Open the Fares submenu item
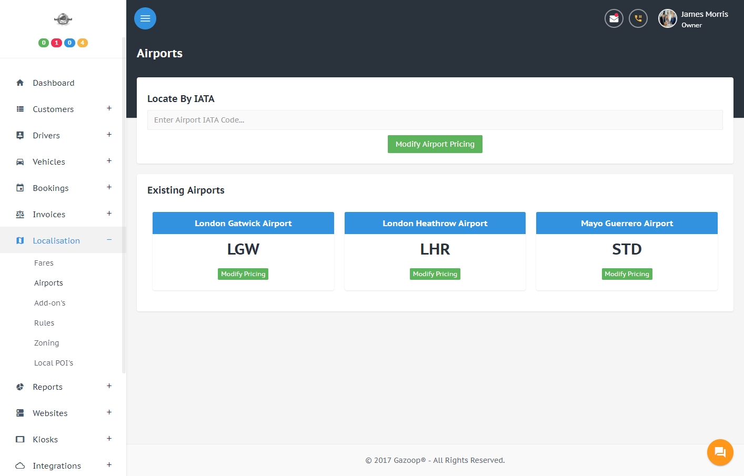 (x=44, y=263)
